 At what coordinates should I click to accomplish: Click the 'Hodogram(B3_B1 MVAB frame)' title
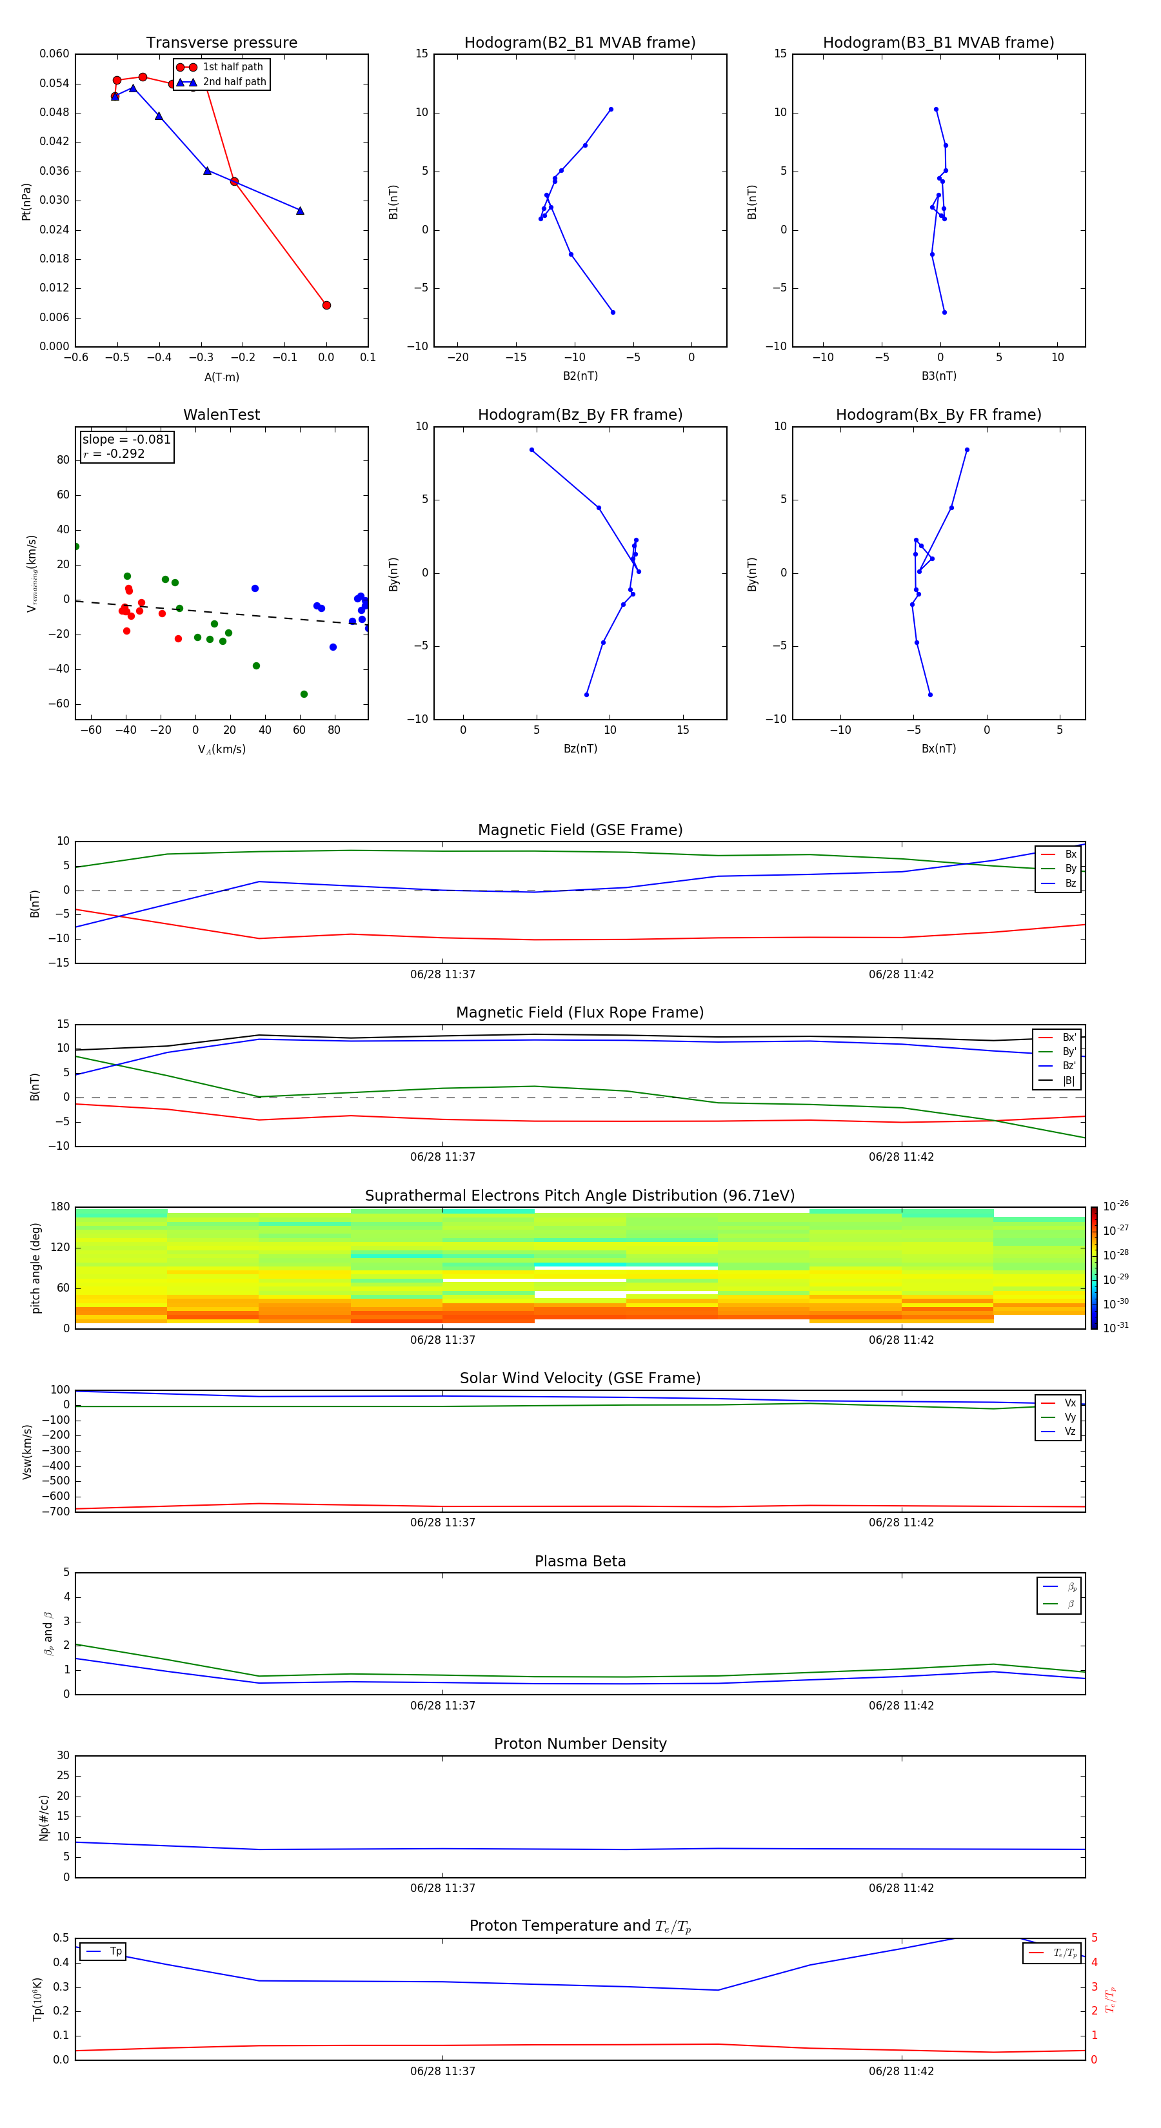938,43
